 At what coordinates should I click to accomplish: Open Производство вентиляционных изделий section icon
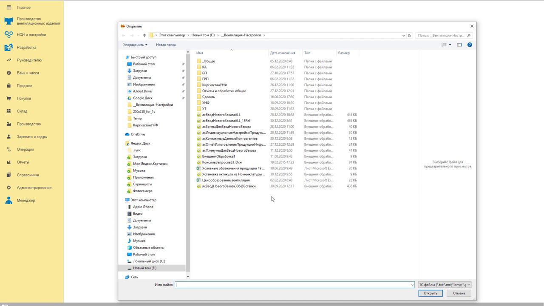8,21
